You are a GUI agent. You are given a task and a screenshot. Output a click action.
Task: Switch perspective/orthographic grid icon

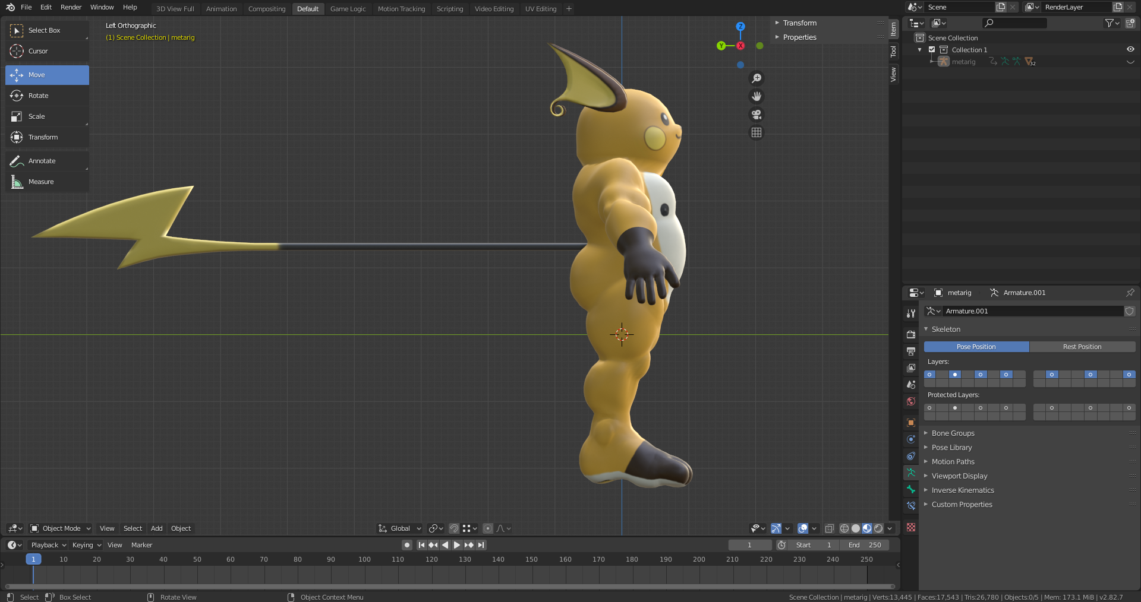[x=757, y=132]
